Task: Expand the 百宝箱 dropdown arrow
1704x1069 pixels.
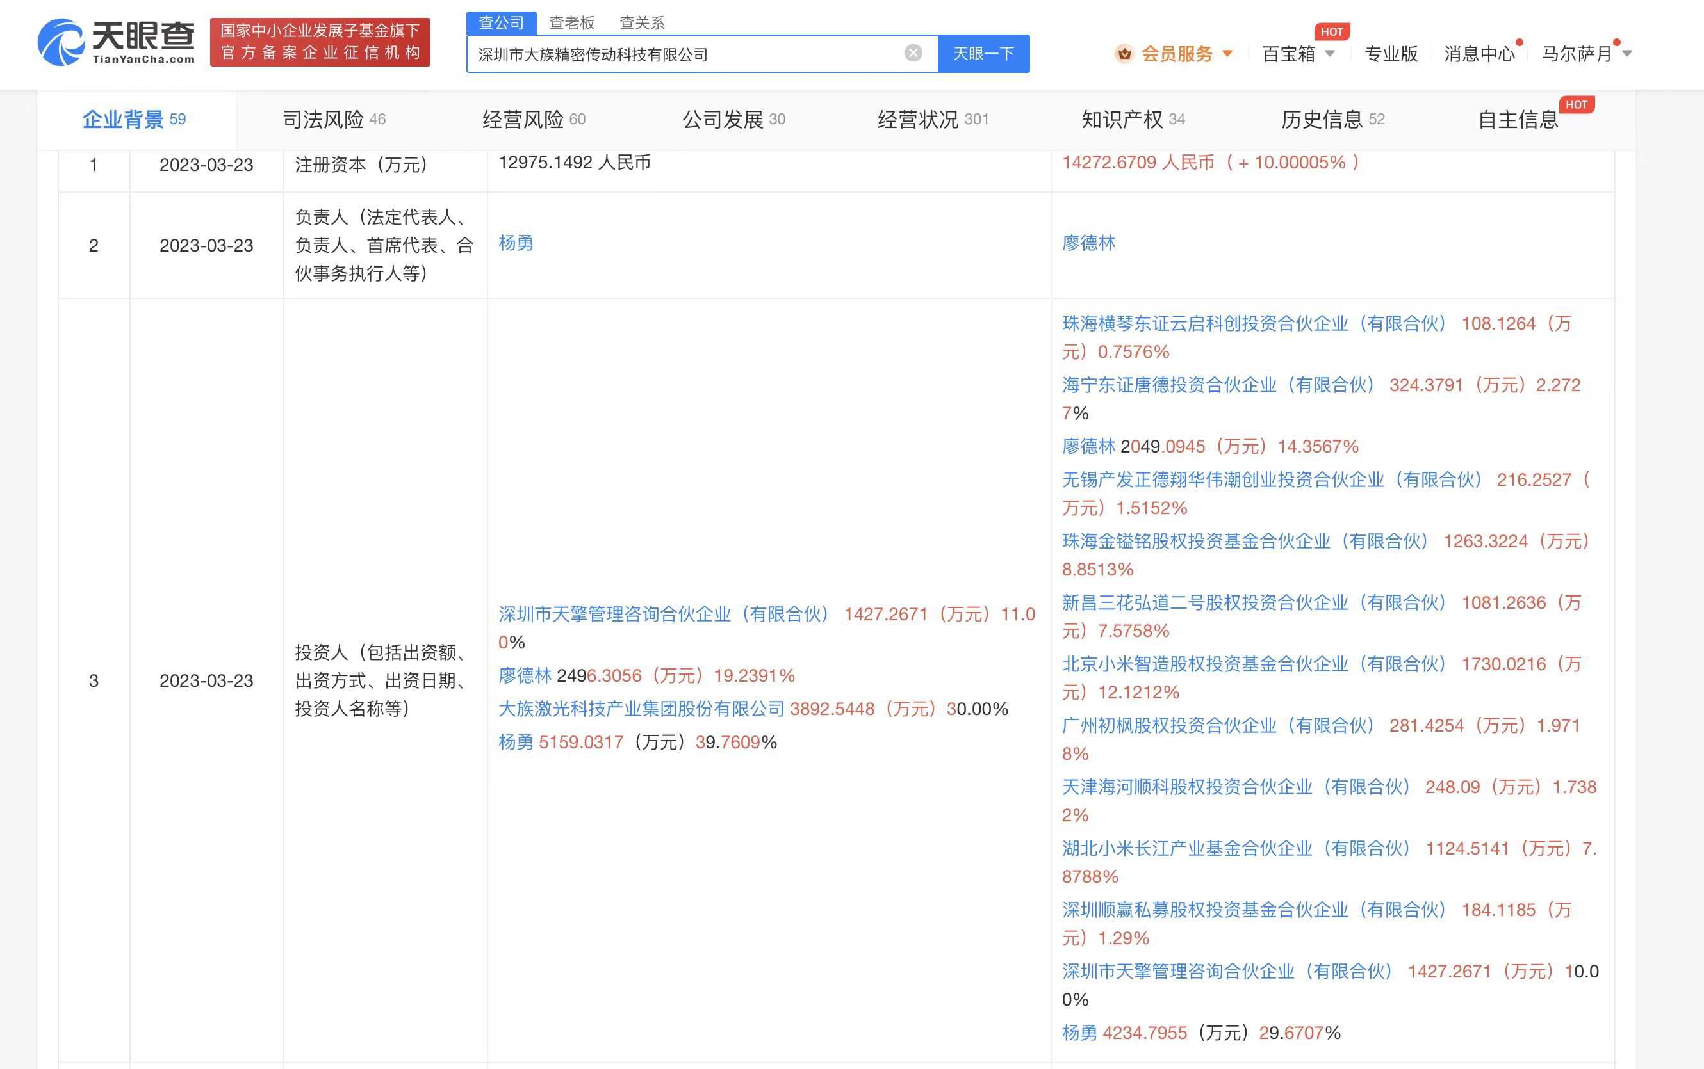Action: click(1329, 54)
